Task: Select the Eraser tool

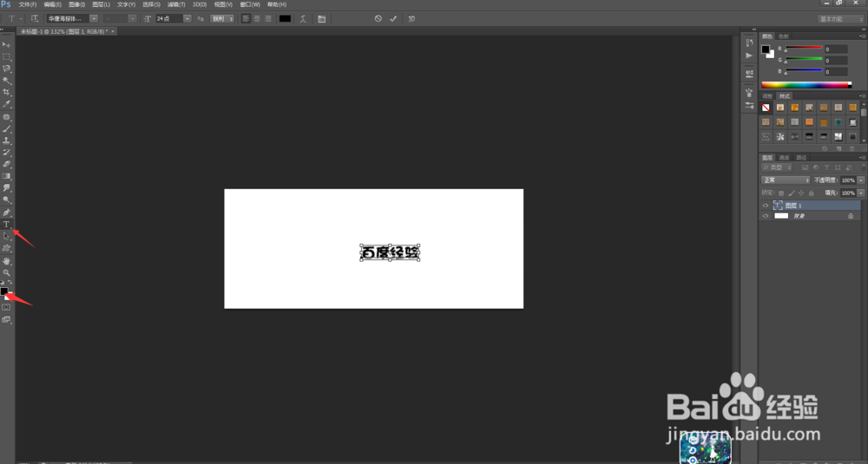Action: pyautogui.click(x=7, y=164)
